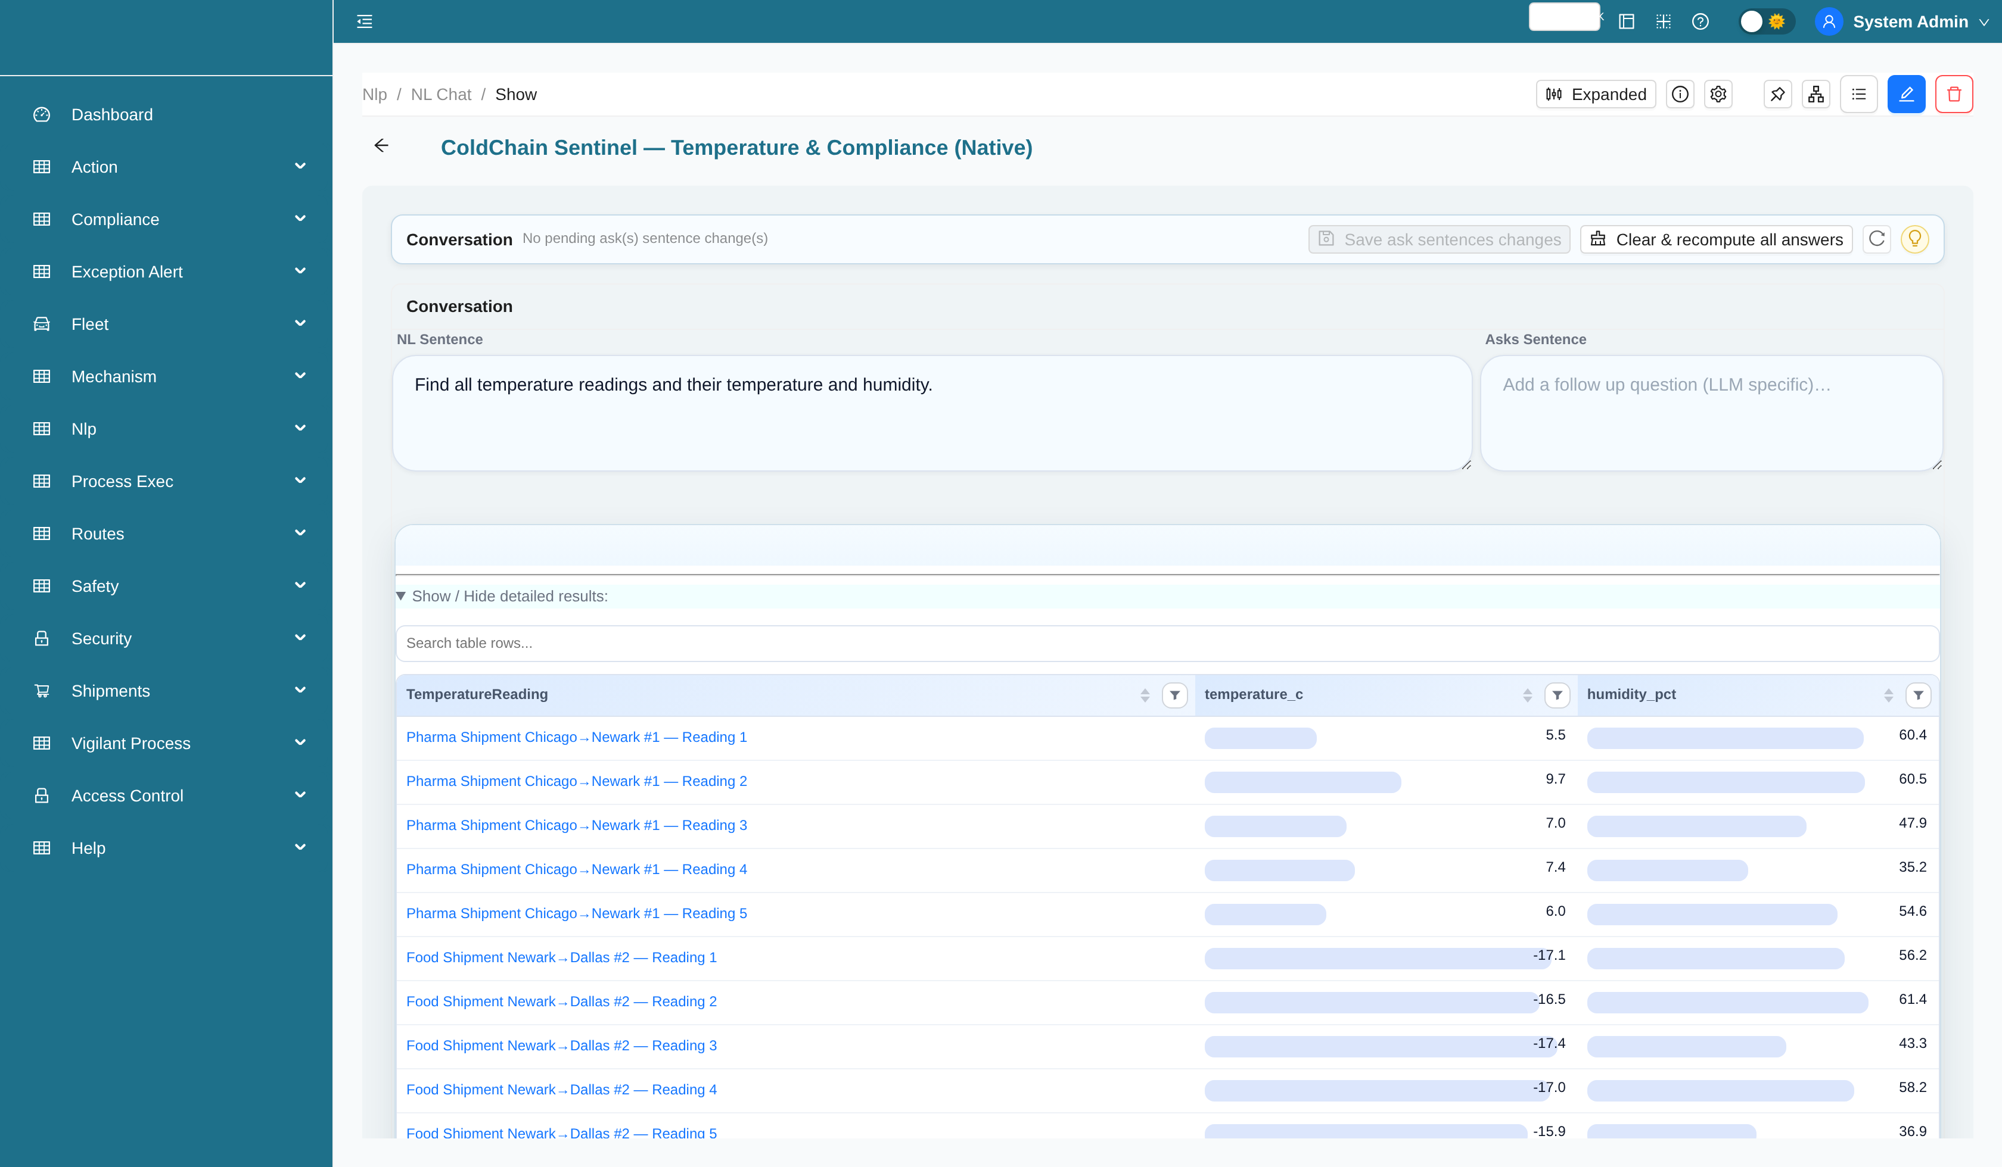Screen dimensions: 2002x1167
Task: Click the Nlp breadcrumb link
Action: pyautogui.click(x=374, y=95)
